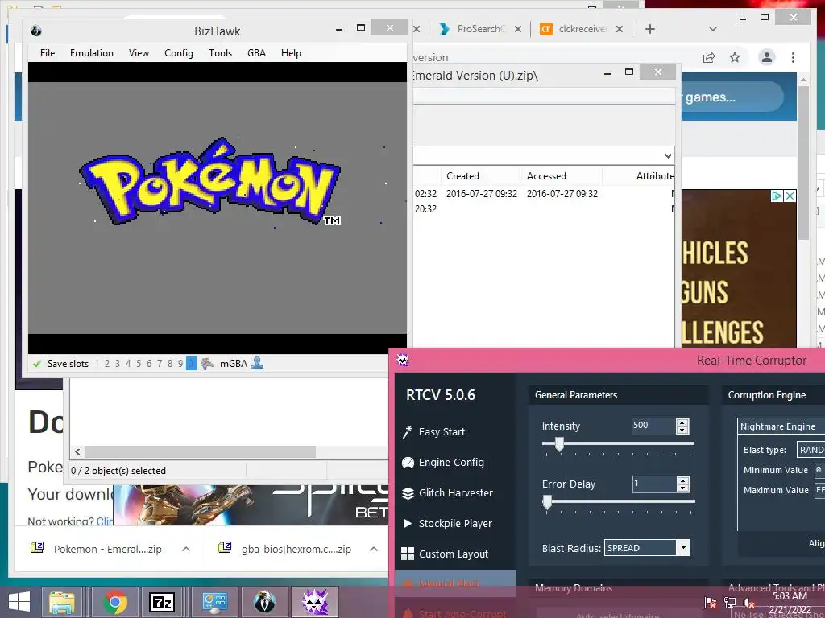Click the Pokemon logo in the emulator display
825x618 pixels.
click(x=210, y=182)
